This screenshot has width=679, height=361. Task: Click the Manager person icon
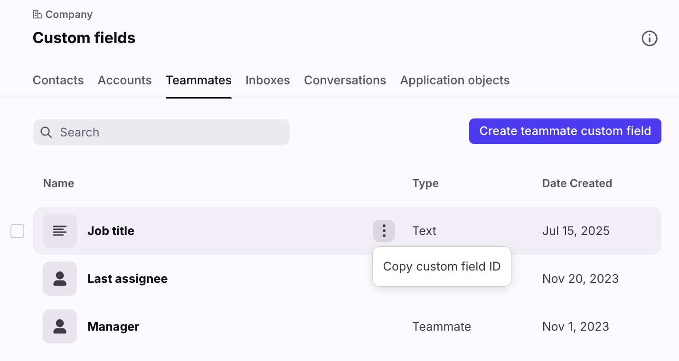pyautogui.click(x=60, y=326)
